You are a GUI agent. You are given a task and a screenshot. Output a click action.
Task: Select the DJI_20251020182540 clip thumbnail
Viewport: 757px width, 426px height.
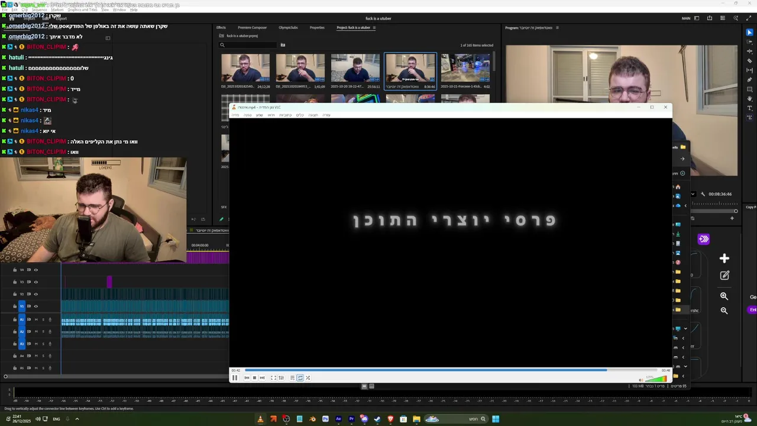tap(245, 68)
